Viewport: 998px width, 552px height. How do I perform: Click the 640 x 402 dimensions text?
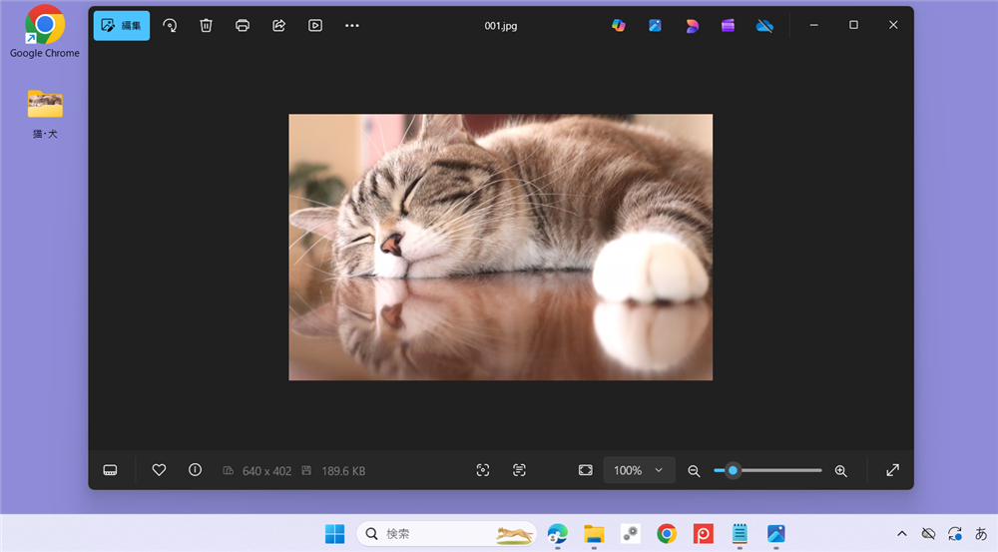pos(266,471)
